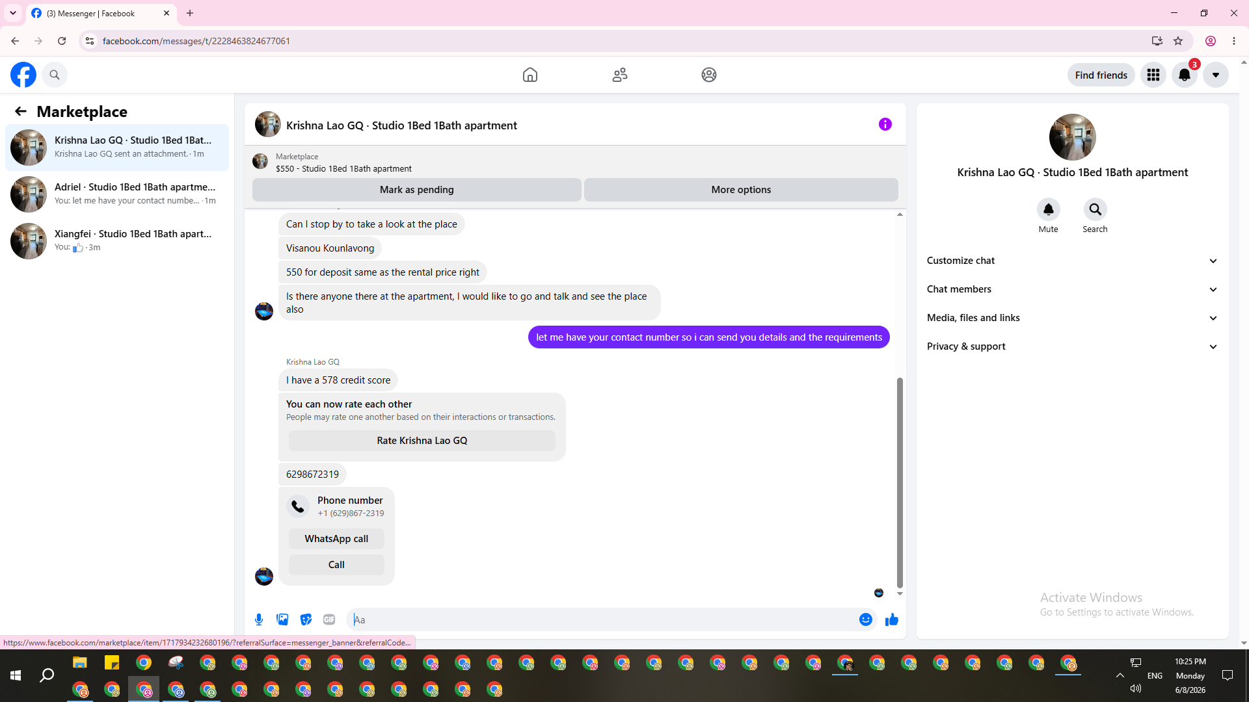
Task: Search in conversation icon
Action: click(1095, 209)
